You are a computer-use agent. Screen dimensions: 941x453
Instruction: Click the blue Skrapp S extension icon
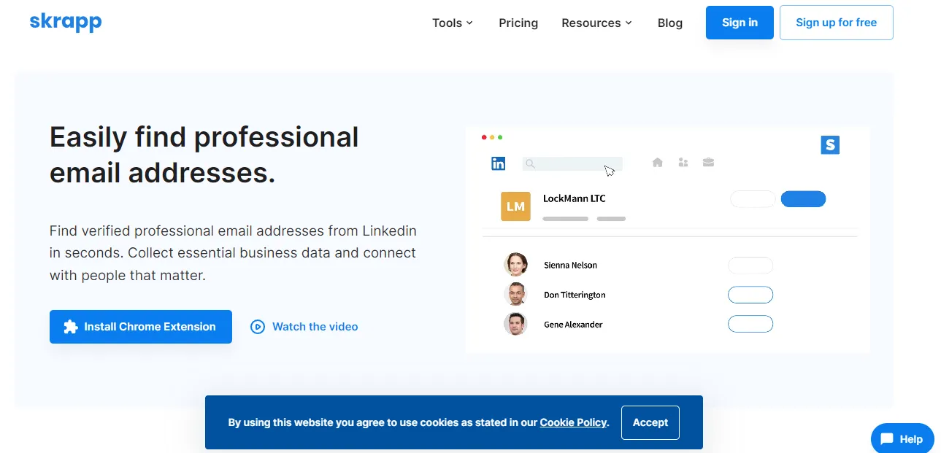830,145
